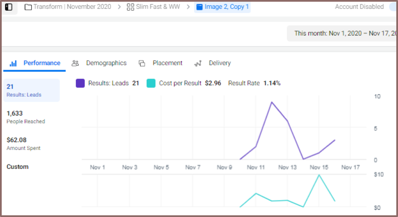Click the Nov 9 axis label
This screenshot has width=398, height=217.
(x=224, y=167)
